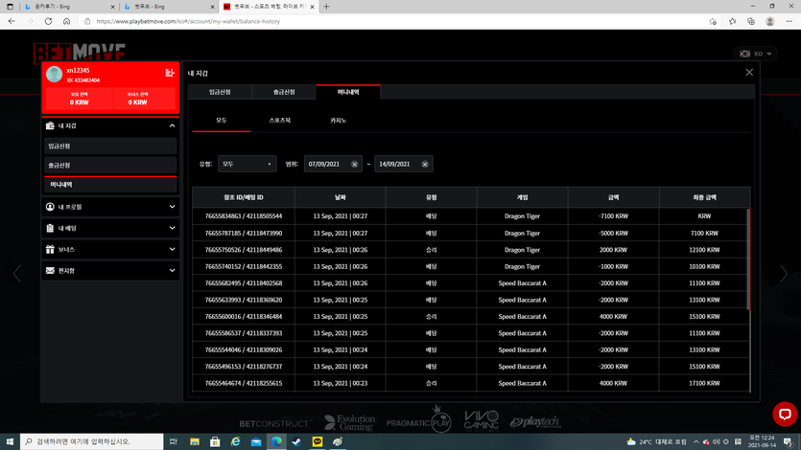
Task: Open 머니내역 in the sidebar
Action: pyautogui.click(x=110, y=185)
